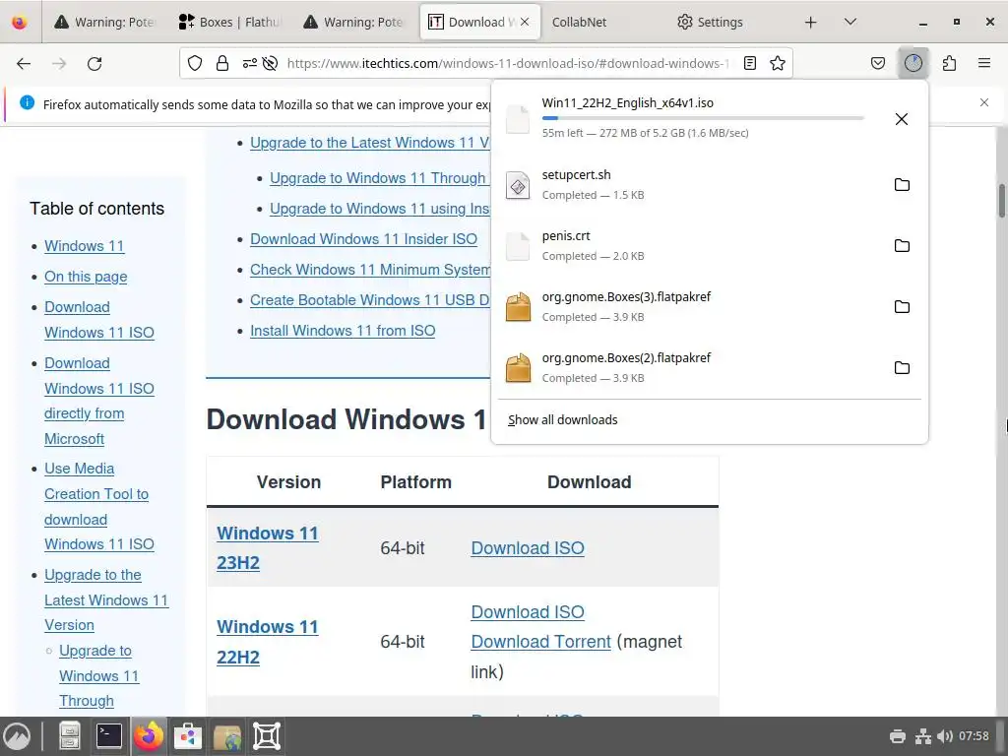The image size is (1008, 756).
Task: Close the Download Windows tab
Action: pyautogui.click(x=525, y=22)
